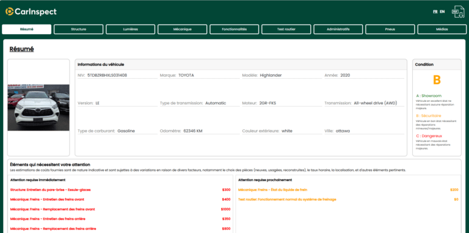Screen dimensions: 469x233
Task: Select the Fonctionnalités tab
Action: click(x=234, y=29)
